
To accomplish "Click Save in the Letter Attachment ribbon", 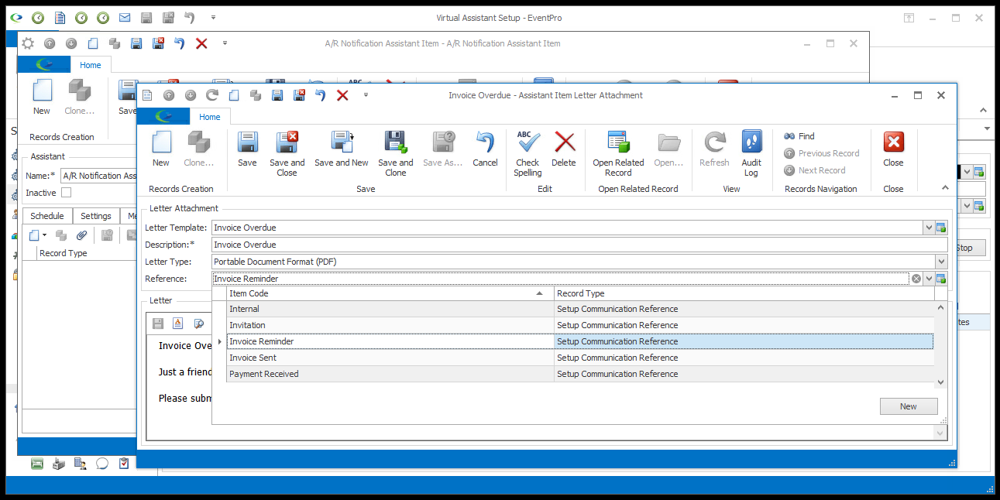I will pyautogui.click(x=247, y=149).
